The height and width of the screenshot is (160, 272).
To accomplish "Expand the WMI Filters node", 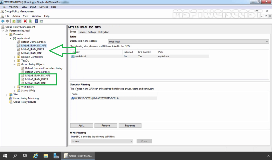I will [x=15, y=87].
